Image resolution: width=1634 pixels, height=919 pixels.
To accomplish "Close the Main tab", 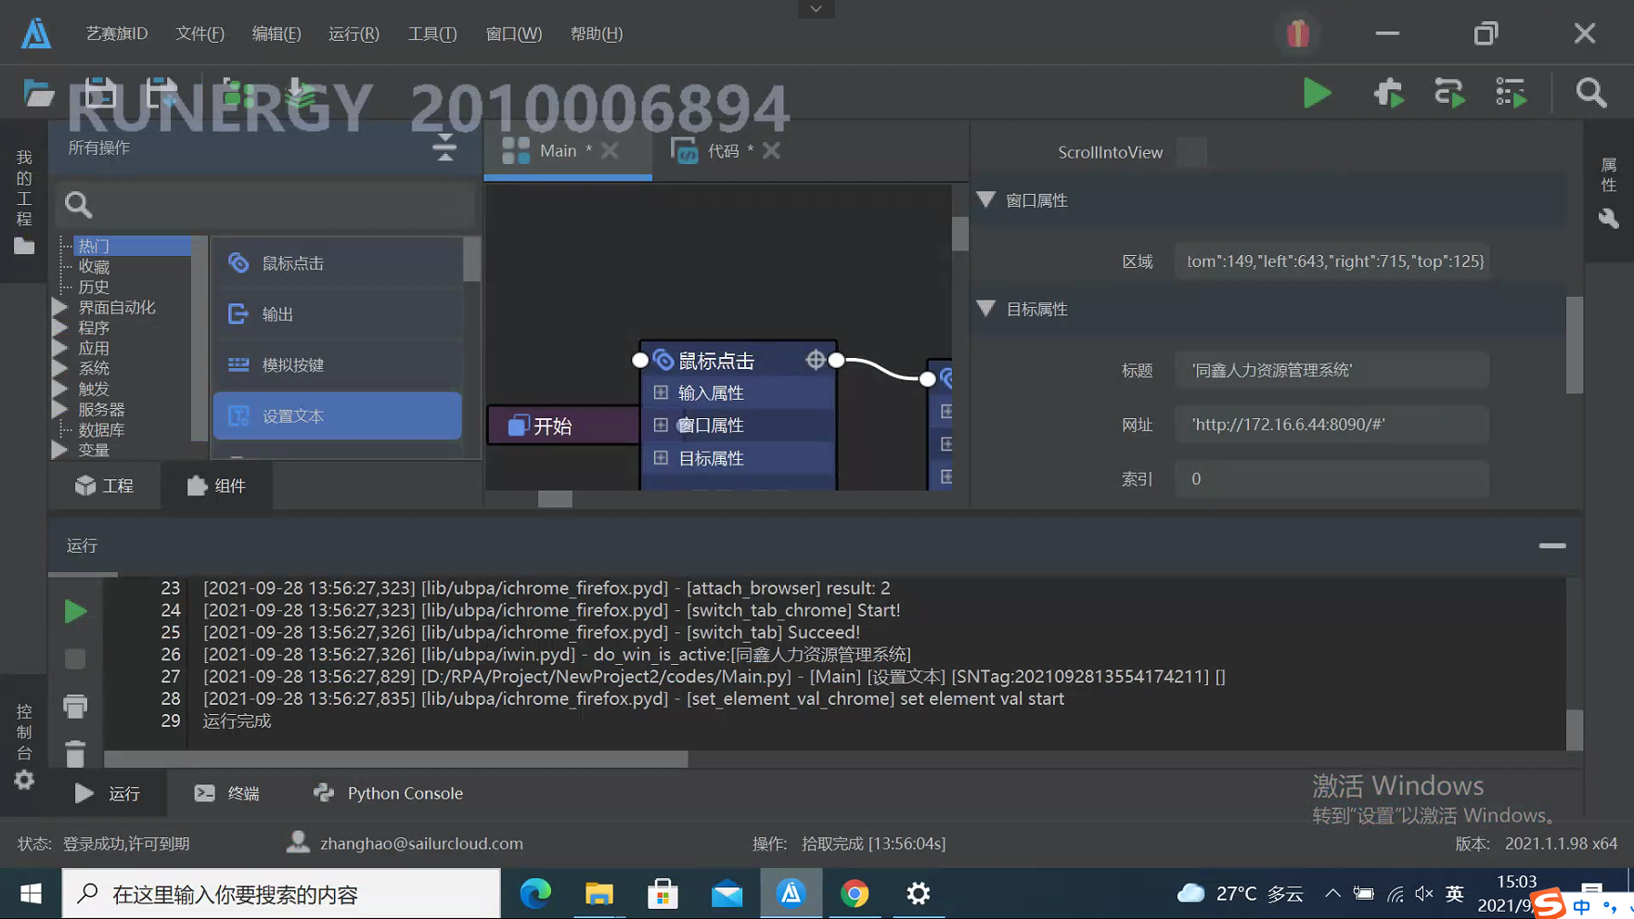I will click(x=610, y=150).
